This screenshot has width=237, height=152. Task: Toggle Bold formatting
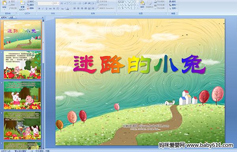point(39,9)
